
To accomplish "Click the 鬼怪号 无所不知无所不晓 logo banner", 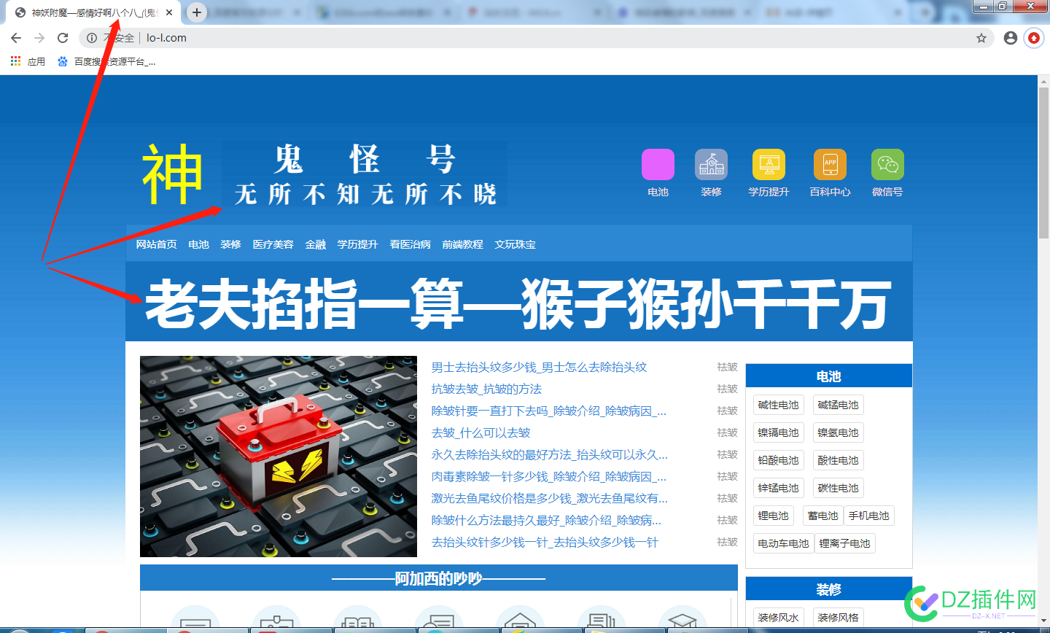I will (x=365, y=174).
